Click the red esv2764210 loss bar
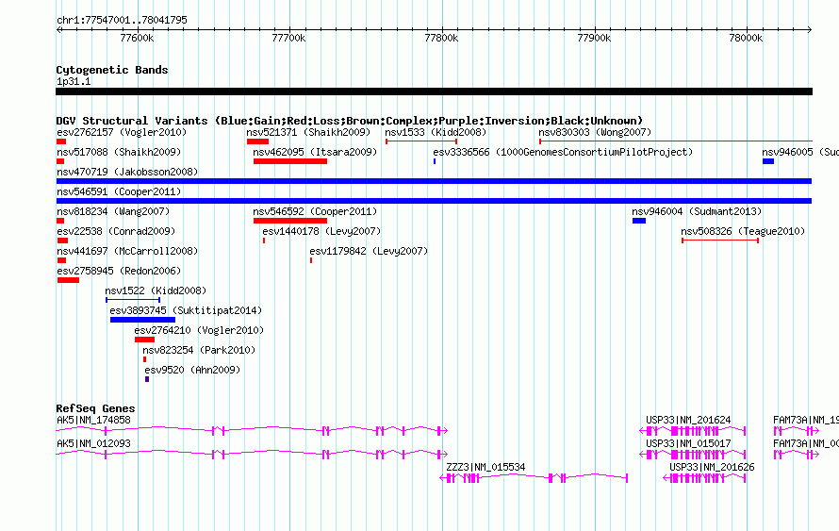The height and width of the screenshot is (531, 839). (144, 340)
